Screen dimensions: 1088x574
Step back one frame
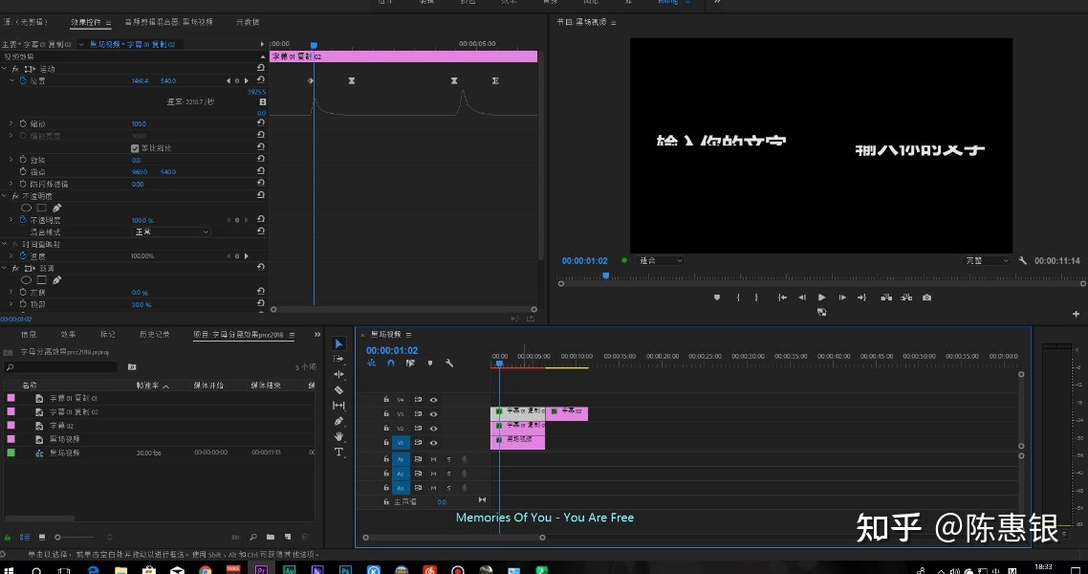click(x=802, y=298)
